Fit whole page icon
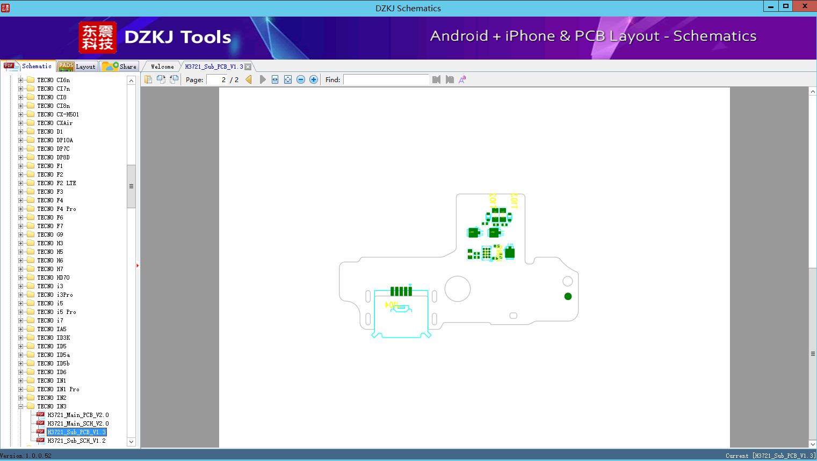The height and width of the screenshot is (461, 817). (288, 79)
